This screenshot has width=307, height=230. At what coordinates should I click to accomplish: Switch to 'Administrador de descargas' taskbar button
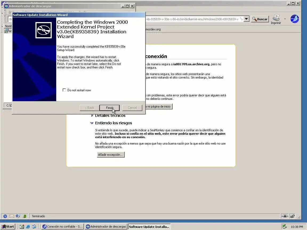tap(106, 227)
